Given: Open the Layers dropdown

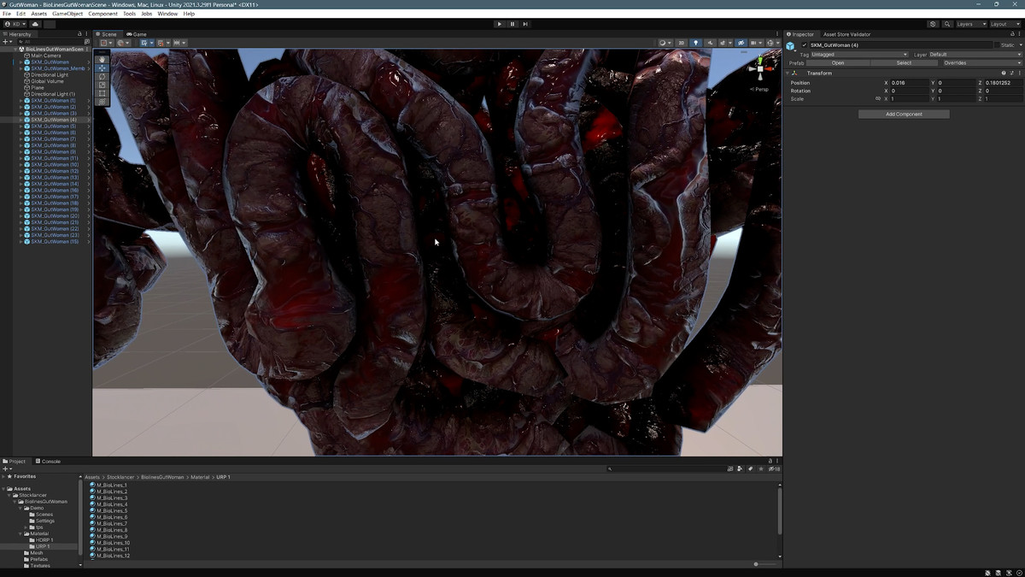Looking at the screenshot, I should pos(970,24).
